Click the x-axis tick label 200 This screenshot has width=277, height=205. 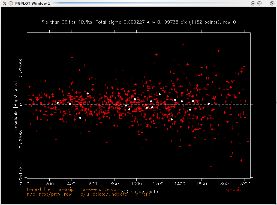coord(50,184)
